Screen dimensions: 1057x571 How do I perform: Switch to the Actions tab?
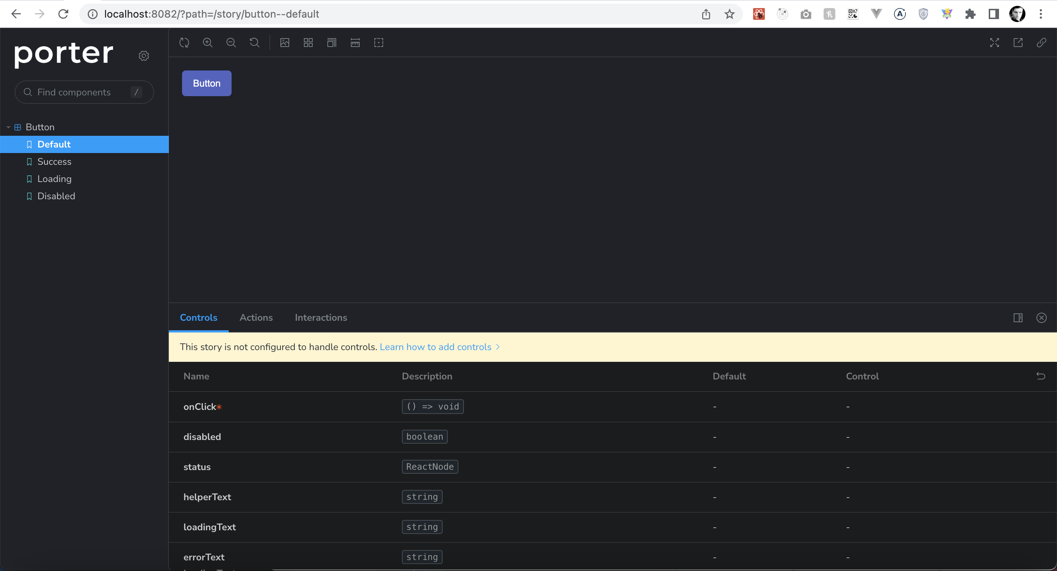256,317
